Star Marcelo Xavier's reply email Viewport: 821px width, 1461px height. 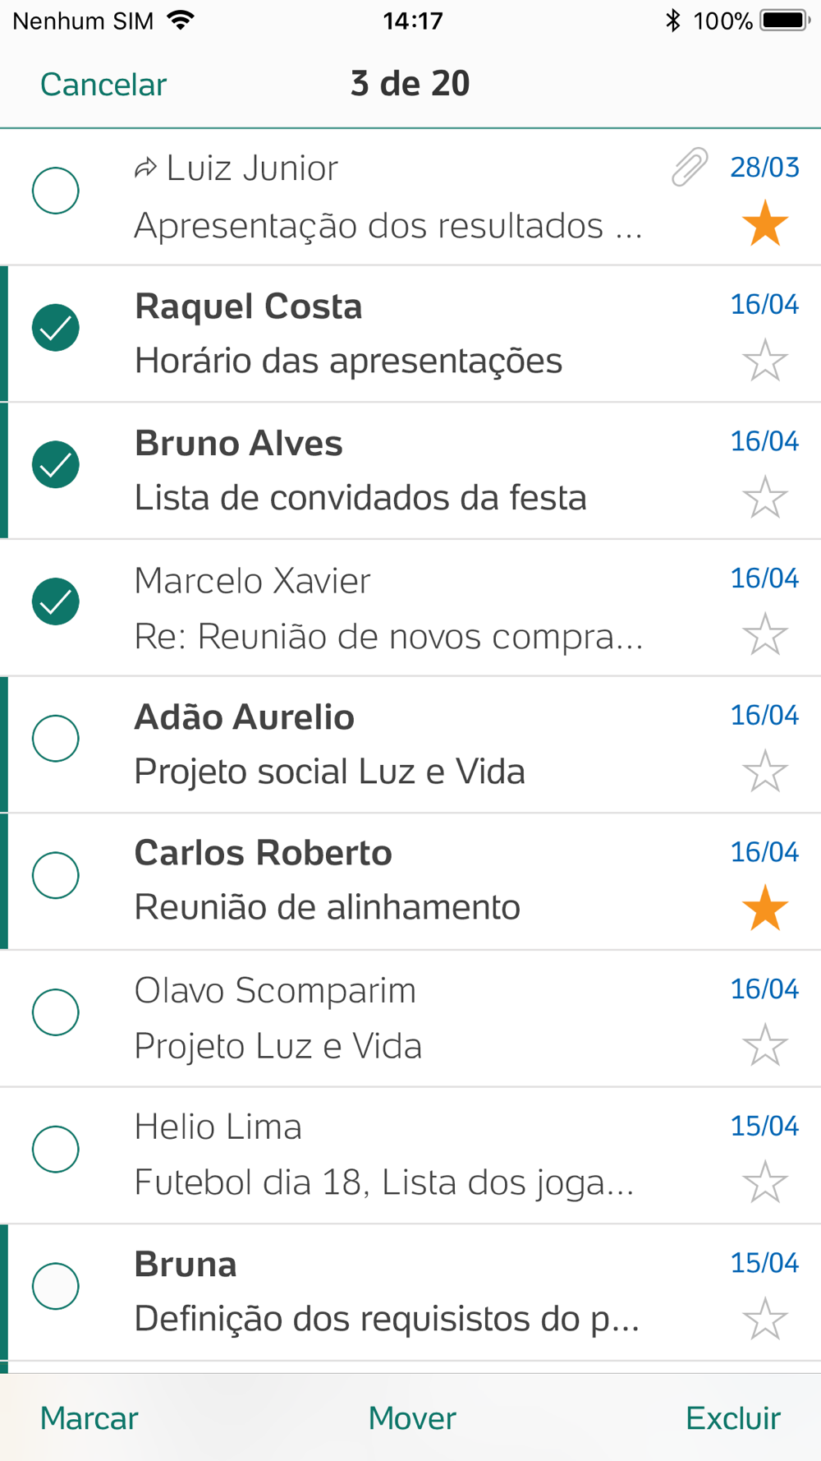764,634
